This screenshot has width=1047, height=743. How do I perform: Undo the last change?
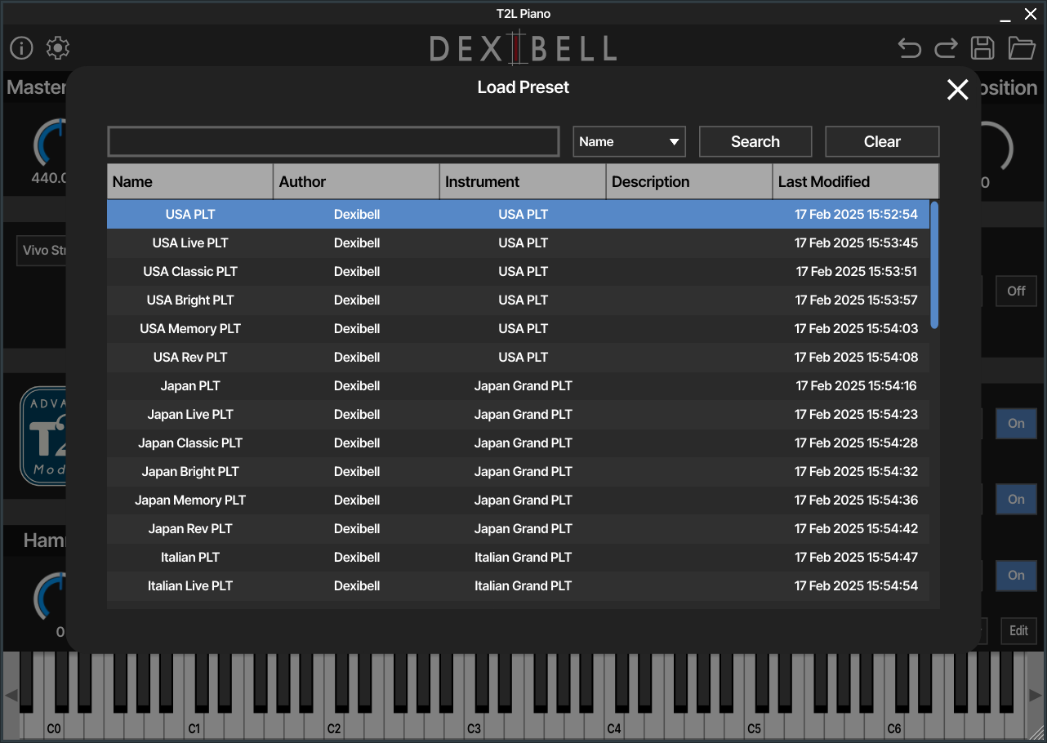[909, 48]
